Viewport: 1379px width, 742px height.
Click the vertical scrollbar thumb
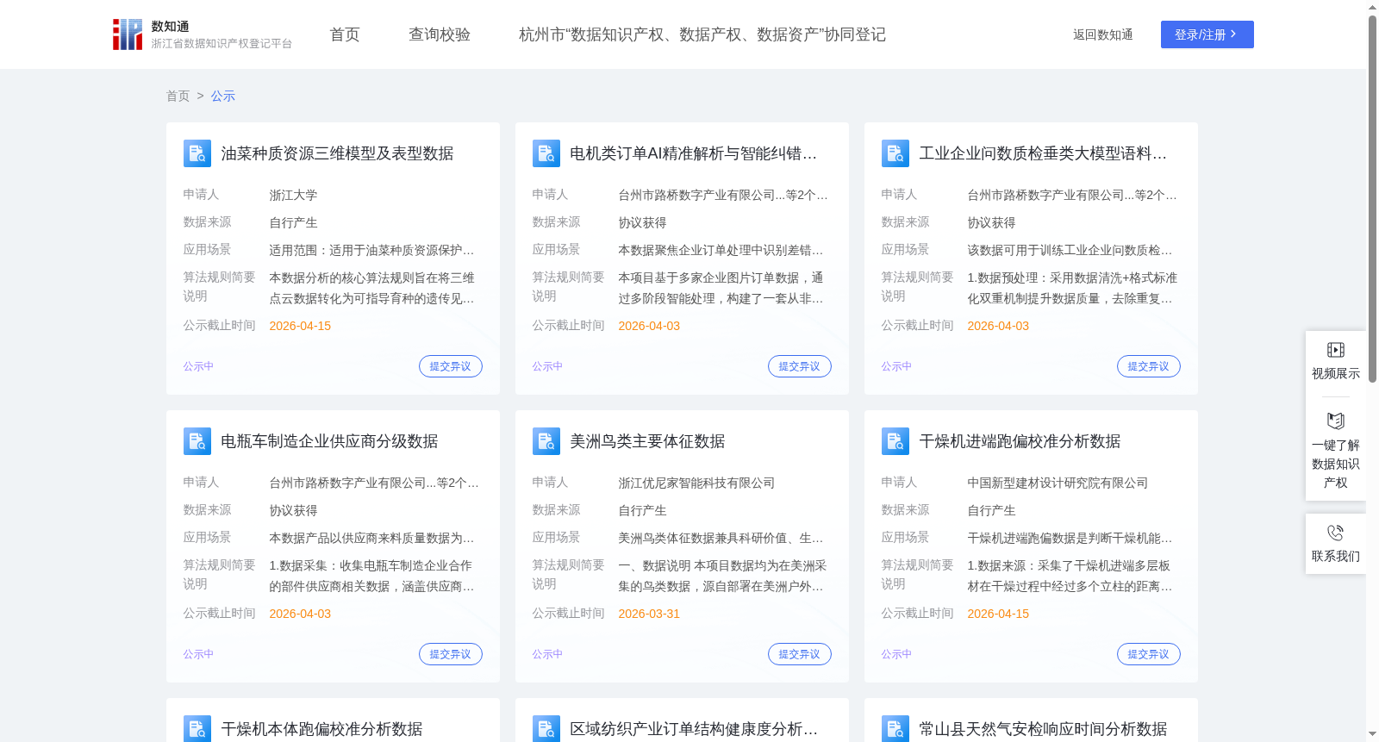(x=1372, y=198)
